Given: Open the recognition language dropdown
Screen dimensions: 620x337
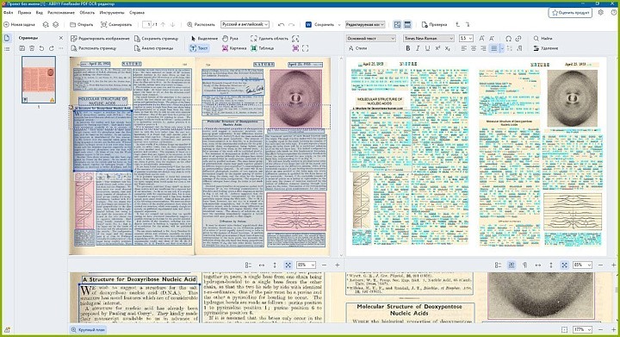Looking at the screenshot, I should [x=245, y=24].
